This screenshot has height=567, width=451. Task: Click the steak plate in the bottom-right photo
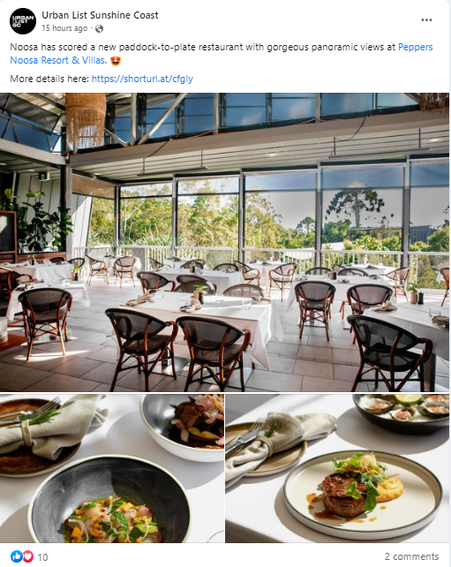363,495
